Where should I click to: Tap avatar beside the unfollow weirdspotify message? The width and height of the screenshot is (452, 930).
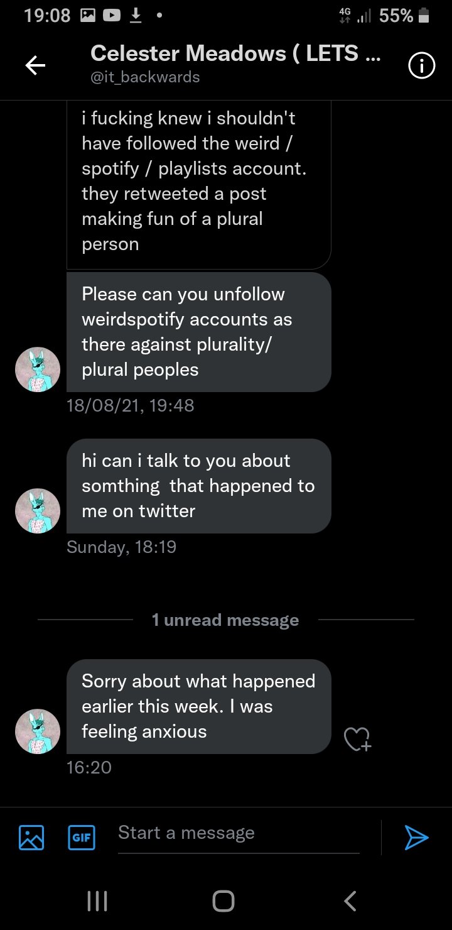(38, 369)
